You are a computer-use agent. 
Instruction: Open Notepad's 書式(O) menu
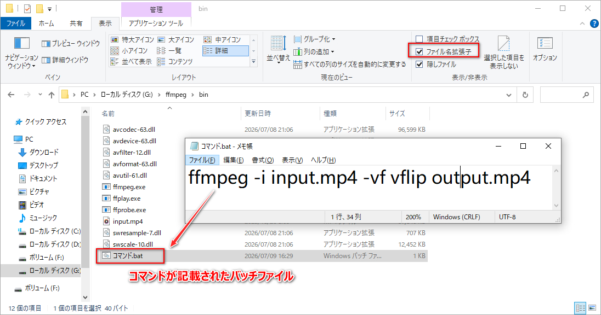[263, 160]
